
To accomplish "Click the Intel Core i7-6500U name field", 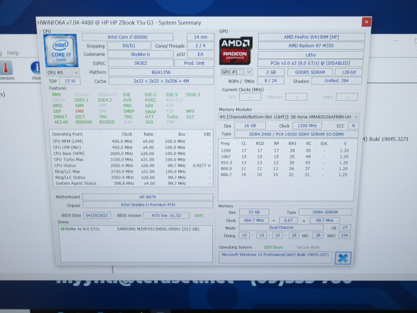I will coord(127,37).
